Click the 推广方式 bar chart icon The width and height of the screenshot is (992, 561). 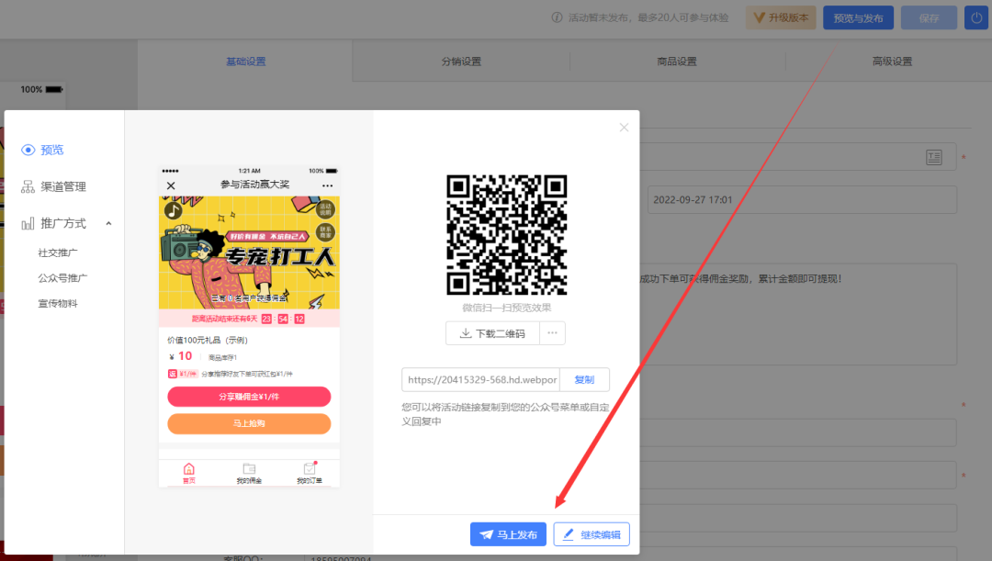click(28, 223)
